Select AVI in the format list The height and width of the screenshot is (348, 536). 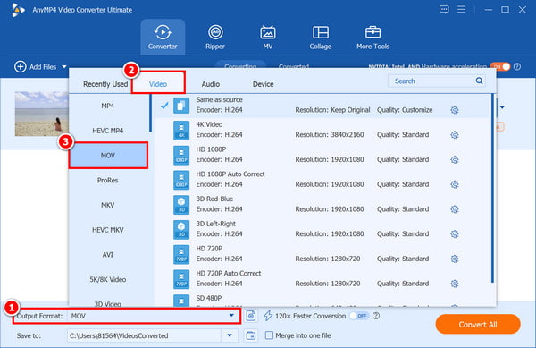coord(108,255)
